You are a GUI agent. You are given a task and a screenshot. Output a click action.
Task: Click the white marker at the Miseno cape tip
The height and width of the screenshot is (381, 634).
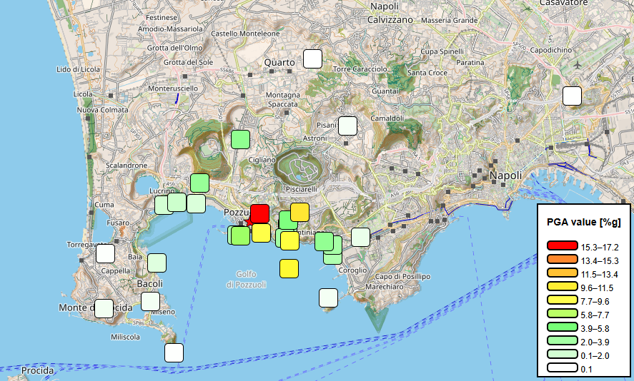coord(174,352)
